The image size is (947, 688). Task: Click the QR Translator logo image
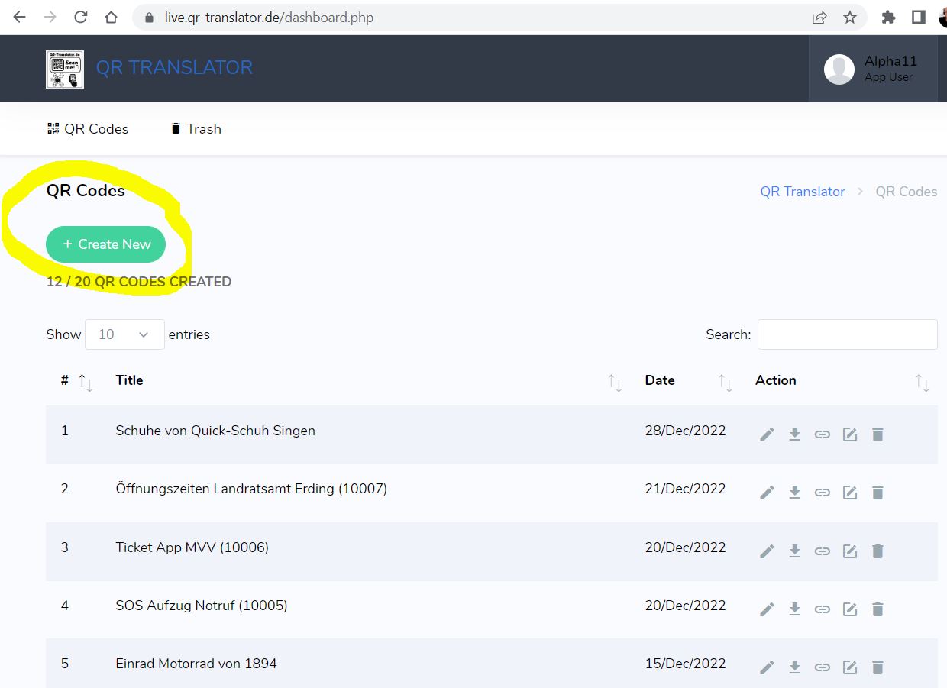(x=65, y=69)
